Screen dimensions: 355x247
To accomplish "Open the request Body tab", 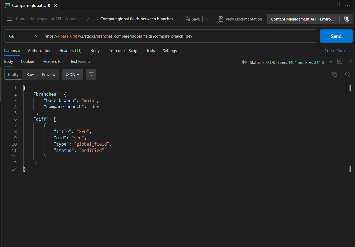I will 95,51.
